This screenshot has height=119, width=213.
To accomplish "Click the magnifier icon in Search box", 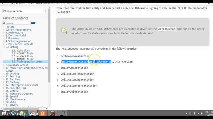I will click(x=4, y=23).
